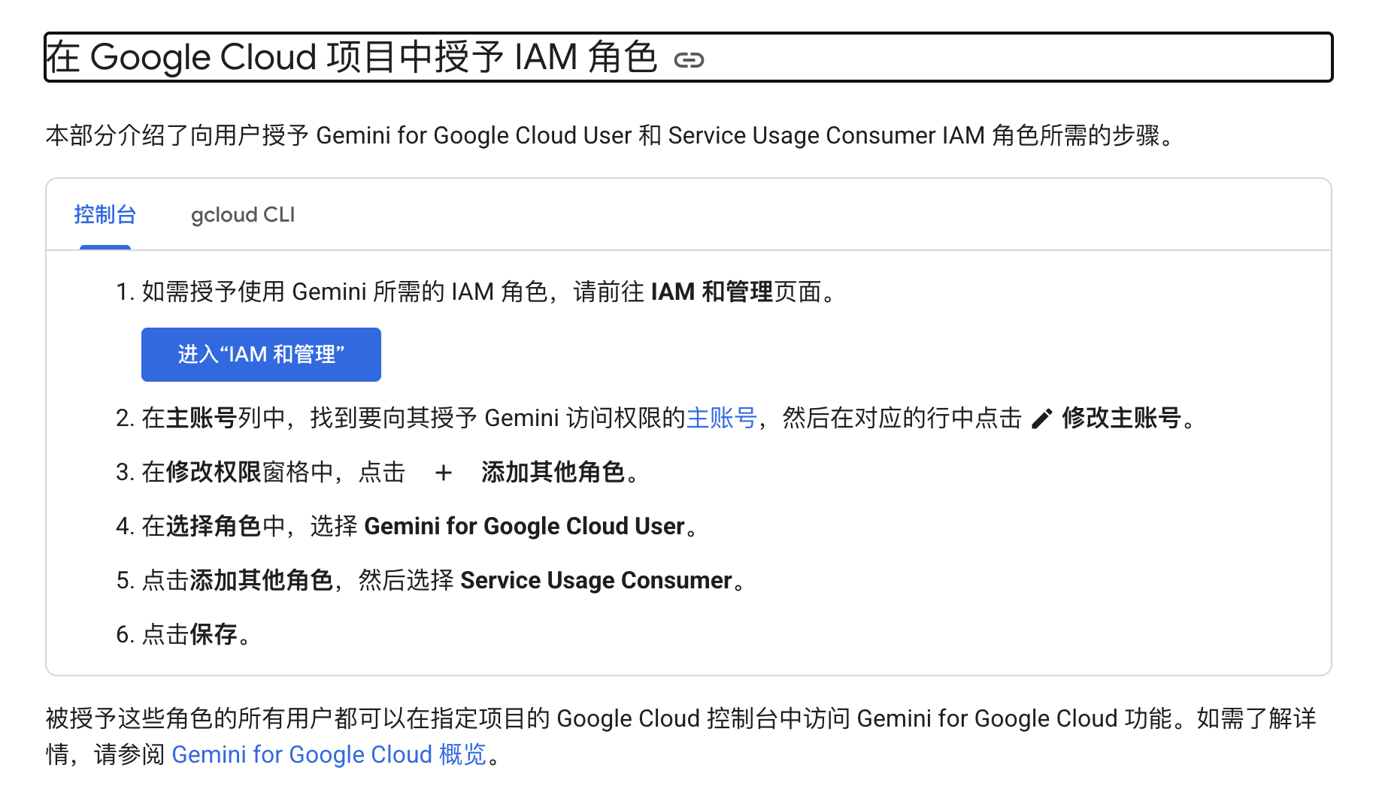Click bold Gemini for Google Cloud User text
The width and height of the screenshot is (1376, 795).
pos(524,526)
